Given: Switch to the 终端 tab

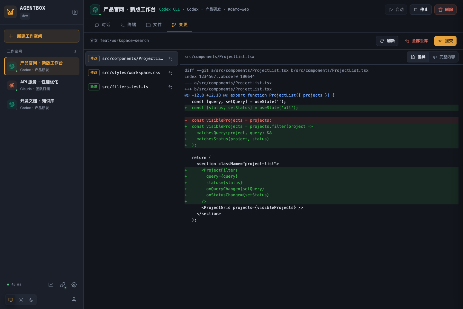Looking at the screenshot, I should 128,25.
